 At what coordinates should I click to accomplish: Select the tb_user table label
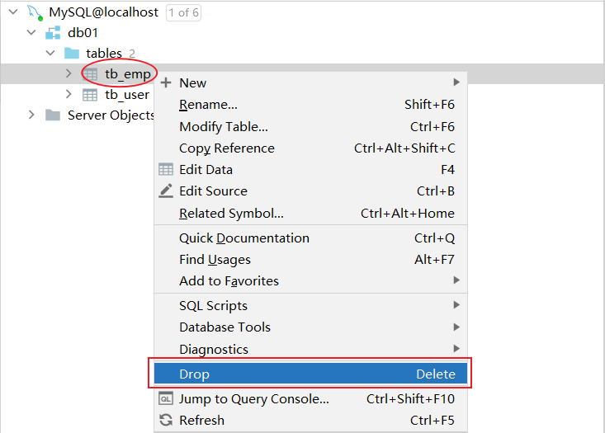coord(127,95)
